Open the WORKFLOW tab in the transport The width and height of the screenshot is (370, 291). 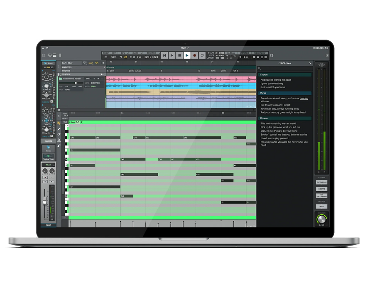point(260,53)
